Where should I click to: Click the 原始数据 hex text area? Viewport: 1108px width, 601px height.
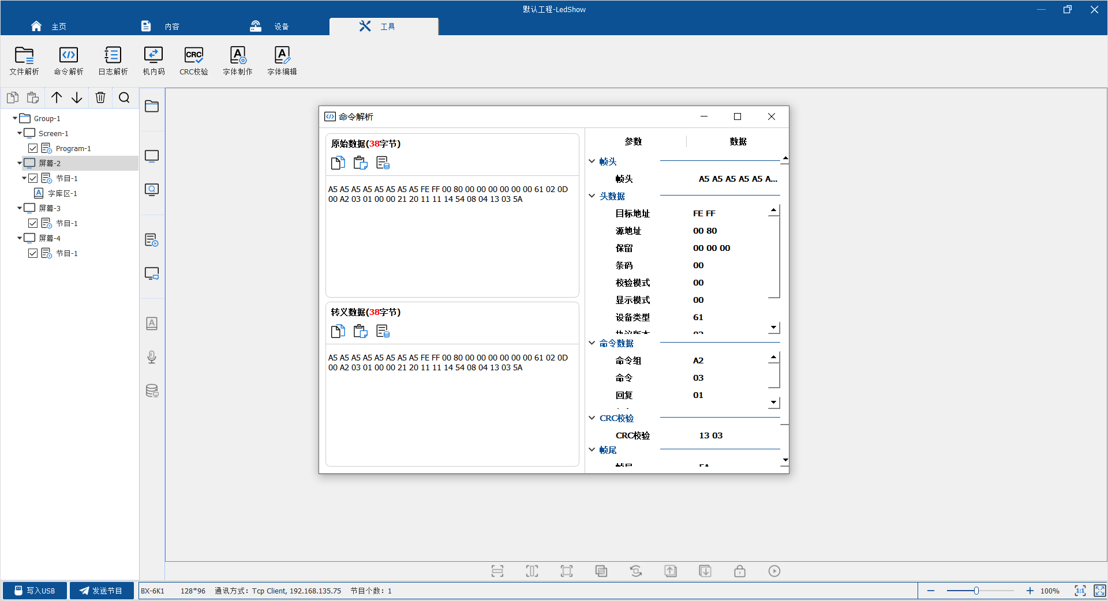tap(452, 236)
